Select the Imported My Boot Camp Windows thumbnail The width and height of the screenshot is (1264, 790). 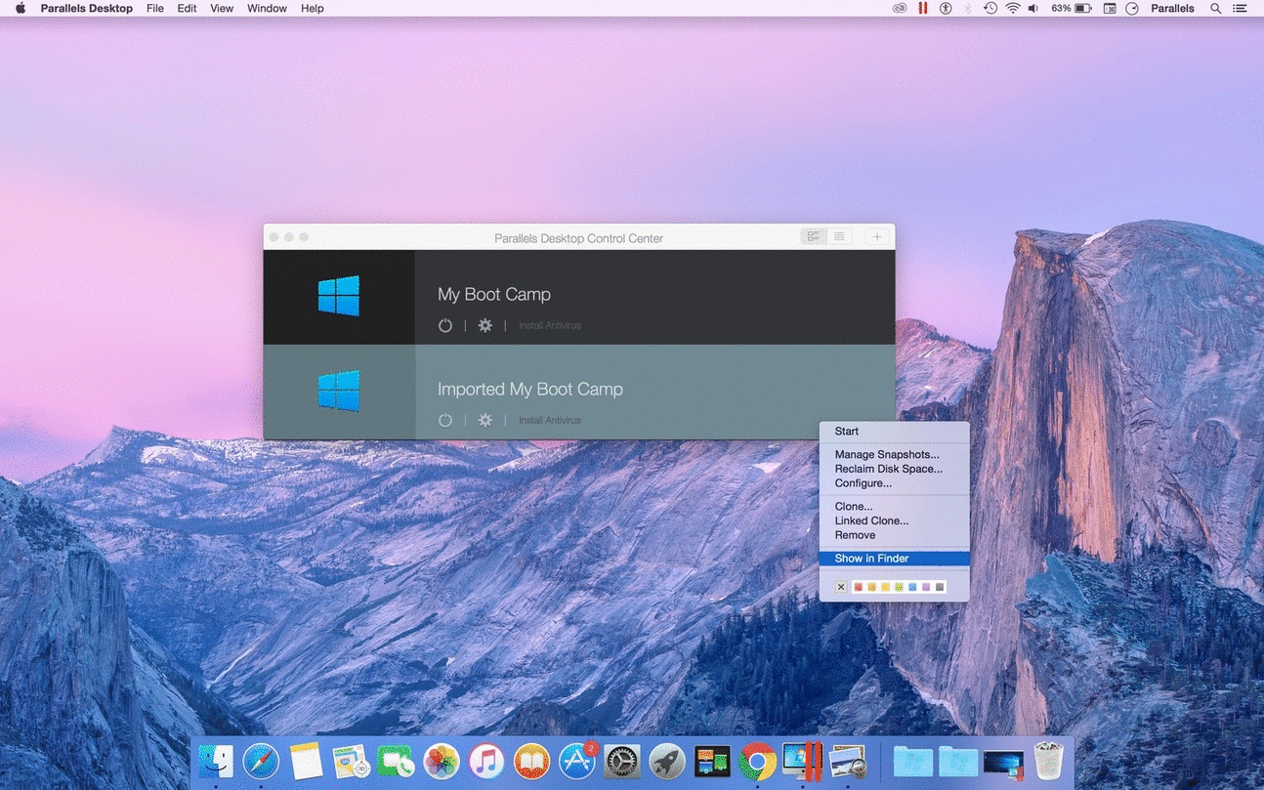[x=339, y=391]
